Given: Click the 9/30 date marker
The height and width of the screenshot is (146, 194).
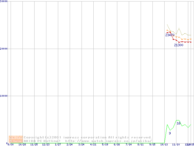Looking at the screenshot, I should [10, 144].
